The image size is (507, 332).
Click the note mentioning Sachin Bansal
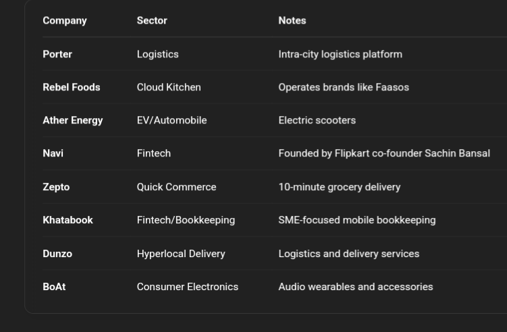pyautogui.click(x=384, y=153)
